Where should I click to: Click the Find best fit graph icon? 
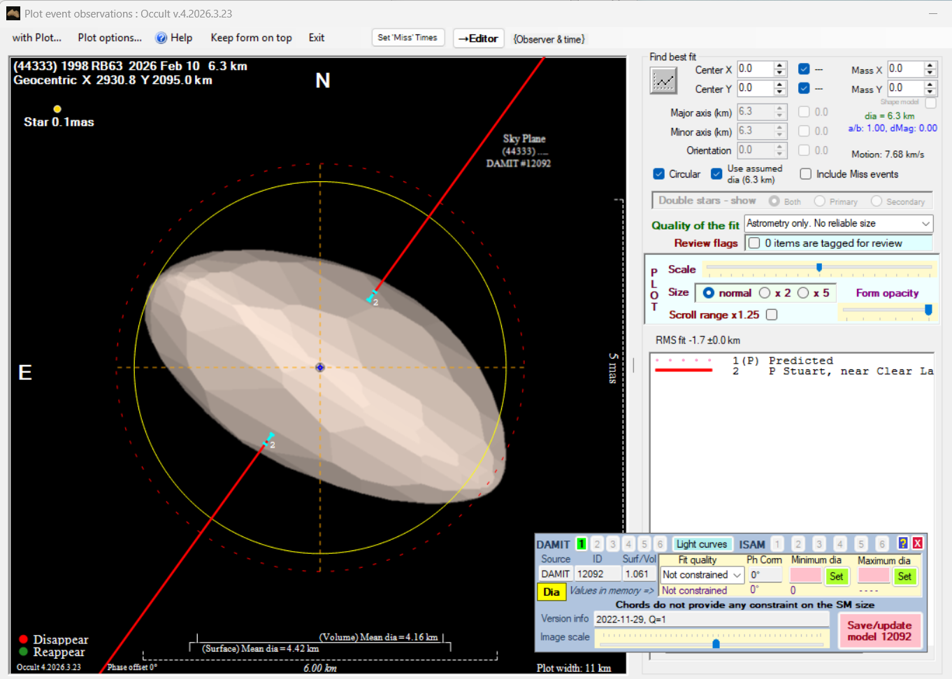663,81
